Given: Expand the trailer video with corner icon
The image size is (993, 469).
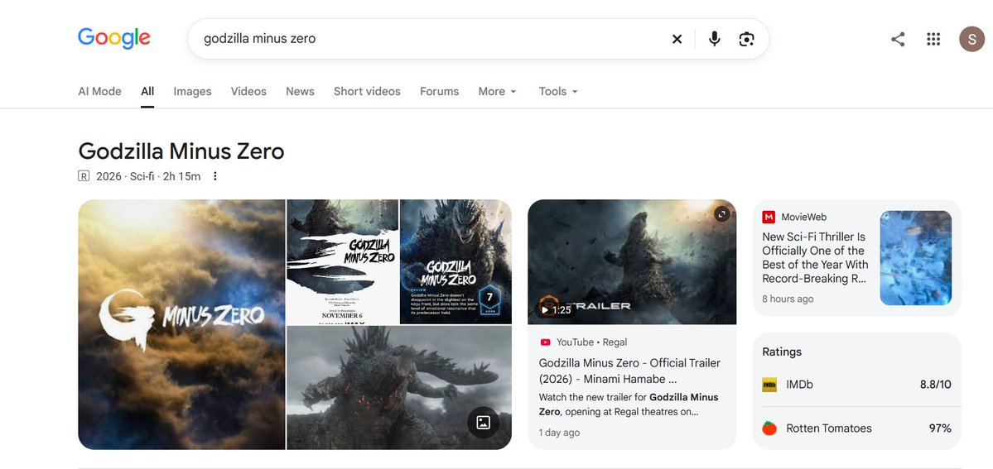Looking at the screenshot, I should click(x=722, y=214).
